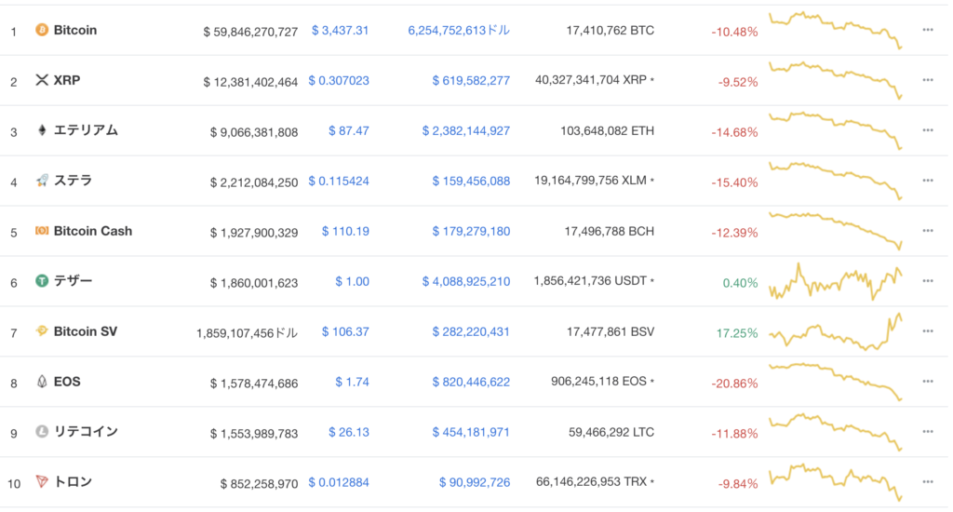This screenshot has width=953, height=512.
Task: Open the テザー coin name link
Action: click(73, 281)
